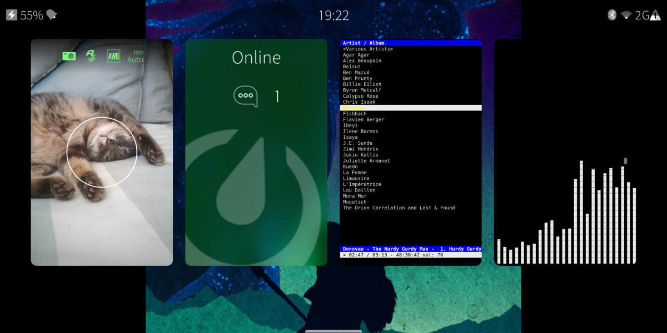Viewport: 667px width, 333px height.
Task: Select the highlighted Donovan artist row
Action: tap(410, 108)
